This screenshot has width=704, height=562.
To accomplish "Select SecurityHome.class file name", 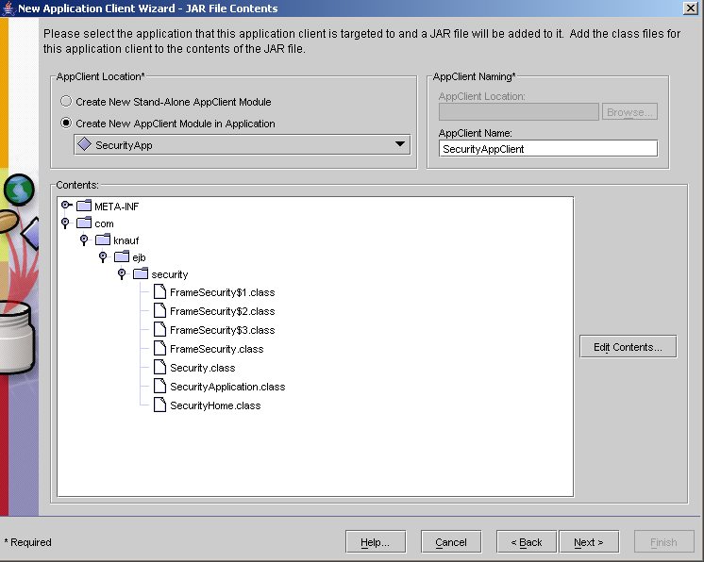I will pyautogui.click(x=215, y=405).
